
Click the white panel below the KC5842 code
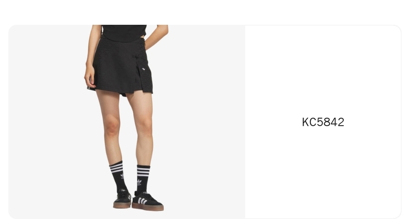323,172
